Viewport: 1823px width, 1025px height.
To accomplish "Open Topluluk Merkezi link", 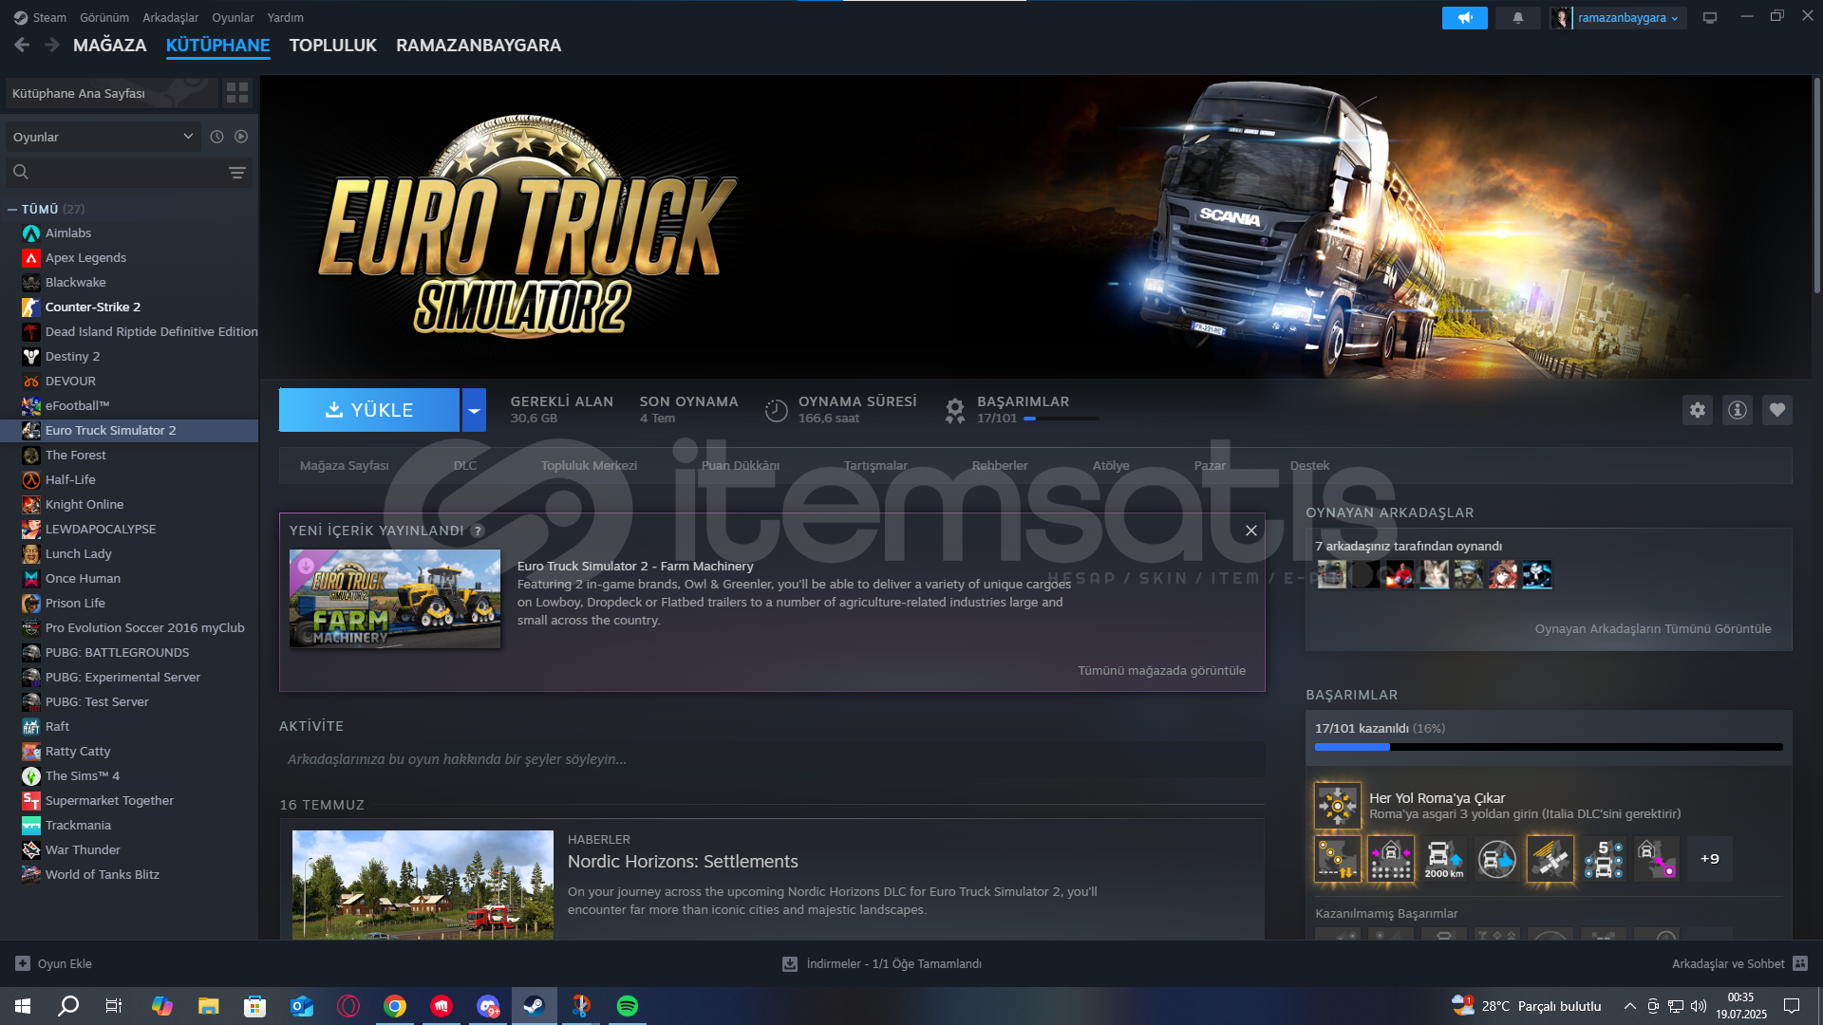I will (x=589, y=465).
